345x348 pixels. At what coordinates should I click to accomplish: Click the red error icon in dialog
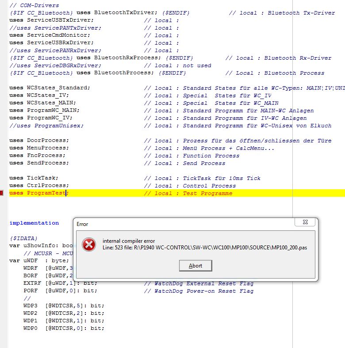[x=89, y=245]
